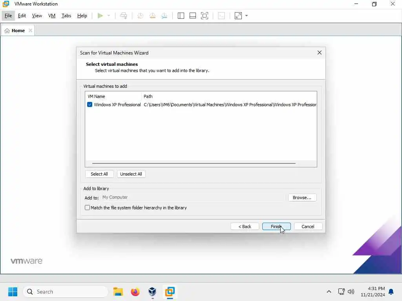The height and width of the screenshot is (301, 402).
Task: Click the Take Snapshot toolbar icon
Action: tap(140, 16)
